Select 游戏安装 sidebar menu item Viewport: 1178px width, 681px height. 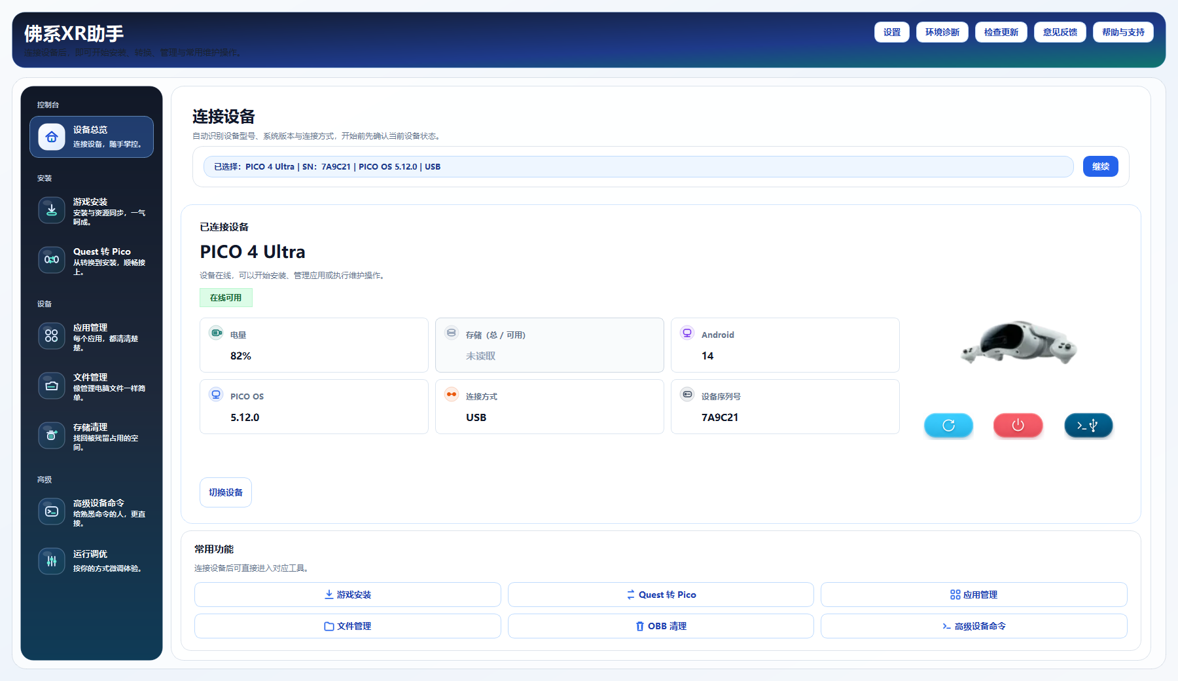click(92, 211)
